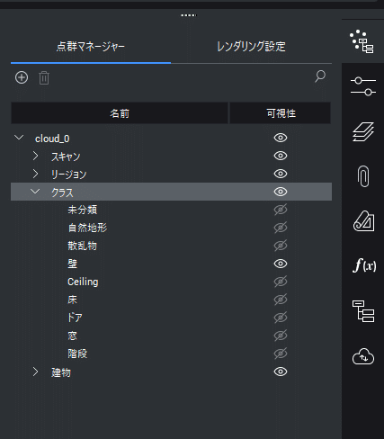Open the cloud sync panel icon
The width and height of the screenshot is (384, 439).
click(363, 356)
